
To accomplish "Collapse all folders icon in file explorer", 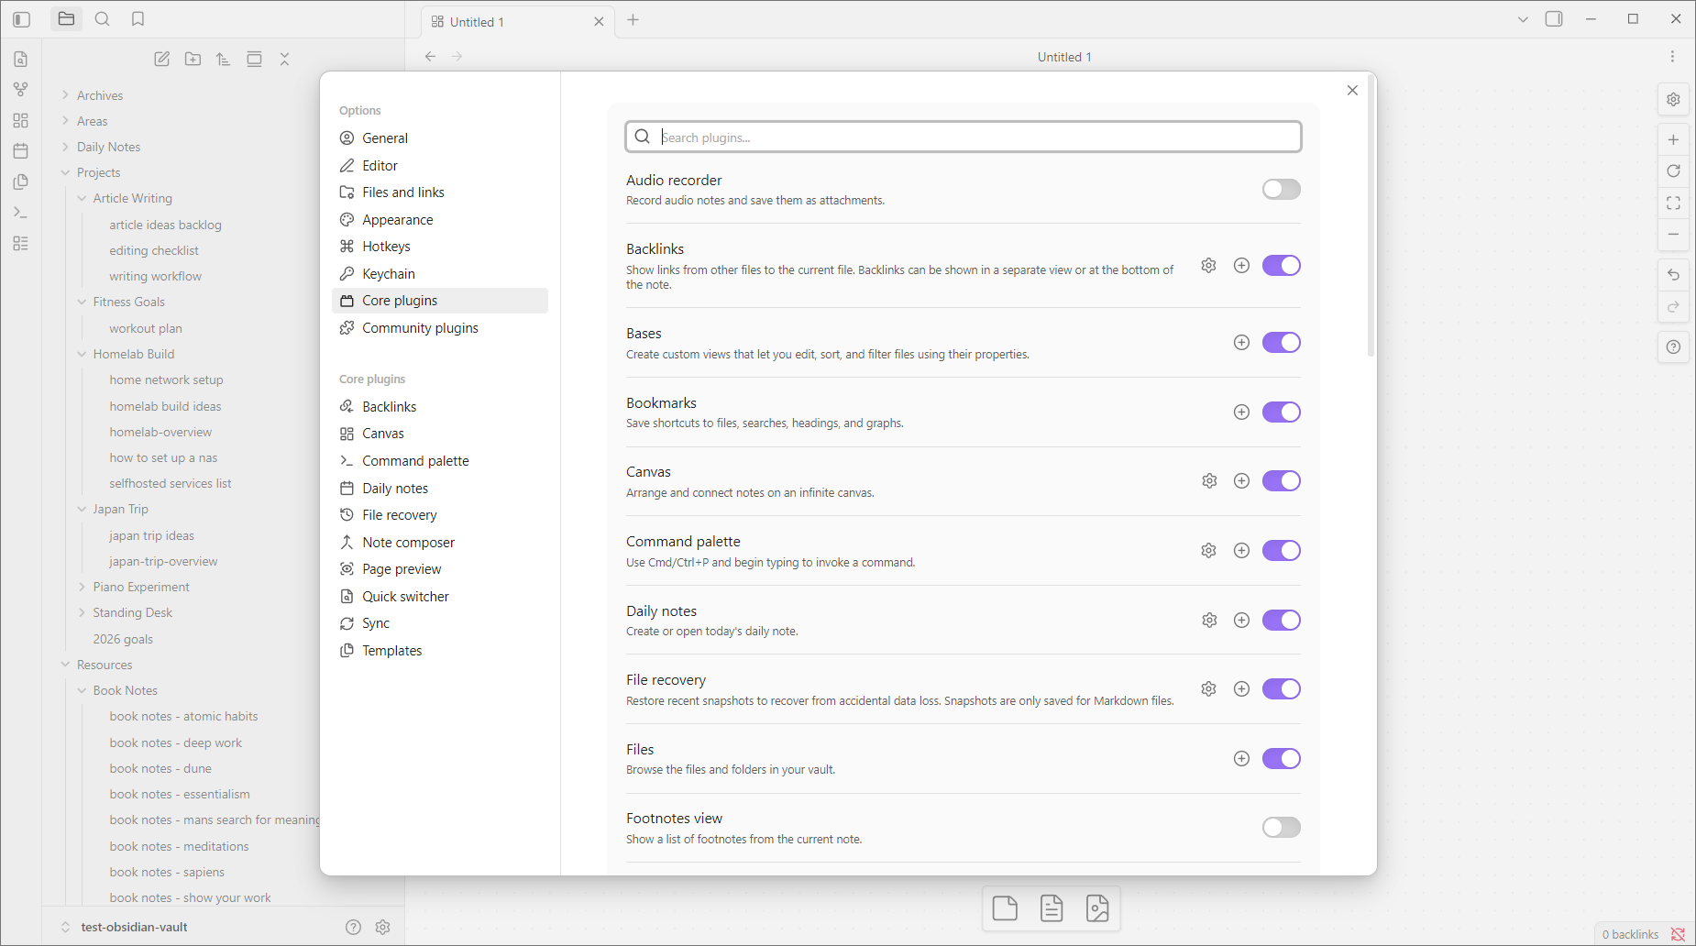I will (285, 59).
